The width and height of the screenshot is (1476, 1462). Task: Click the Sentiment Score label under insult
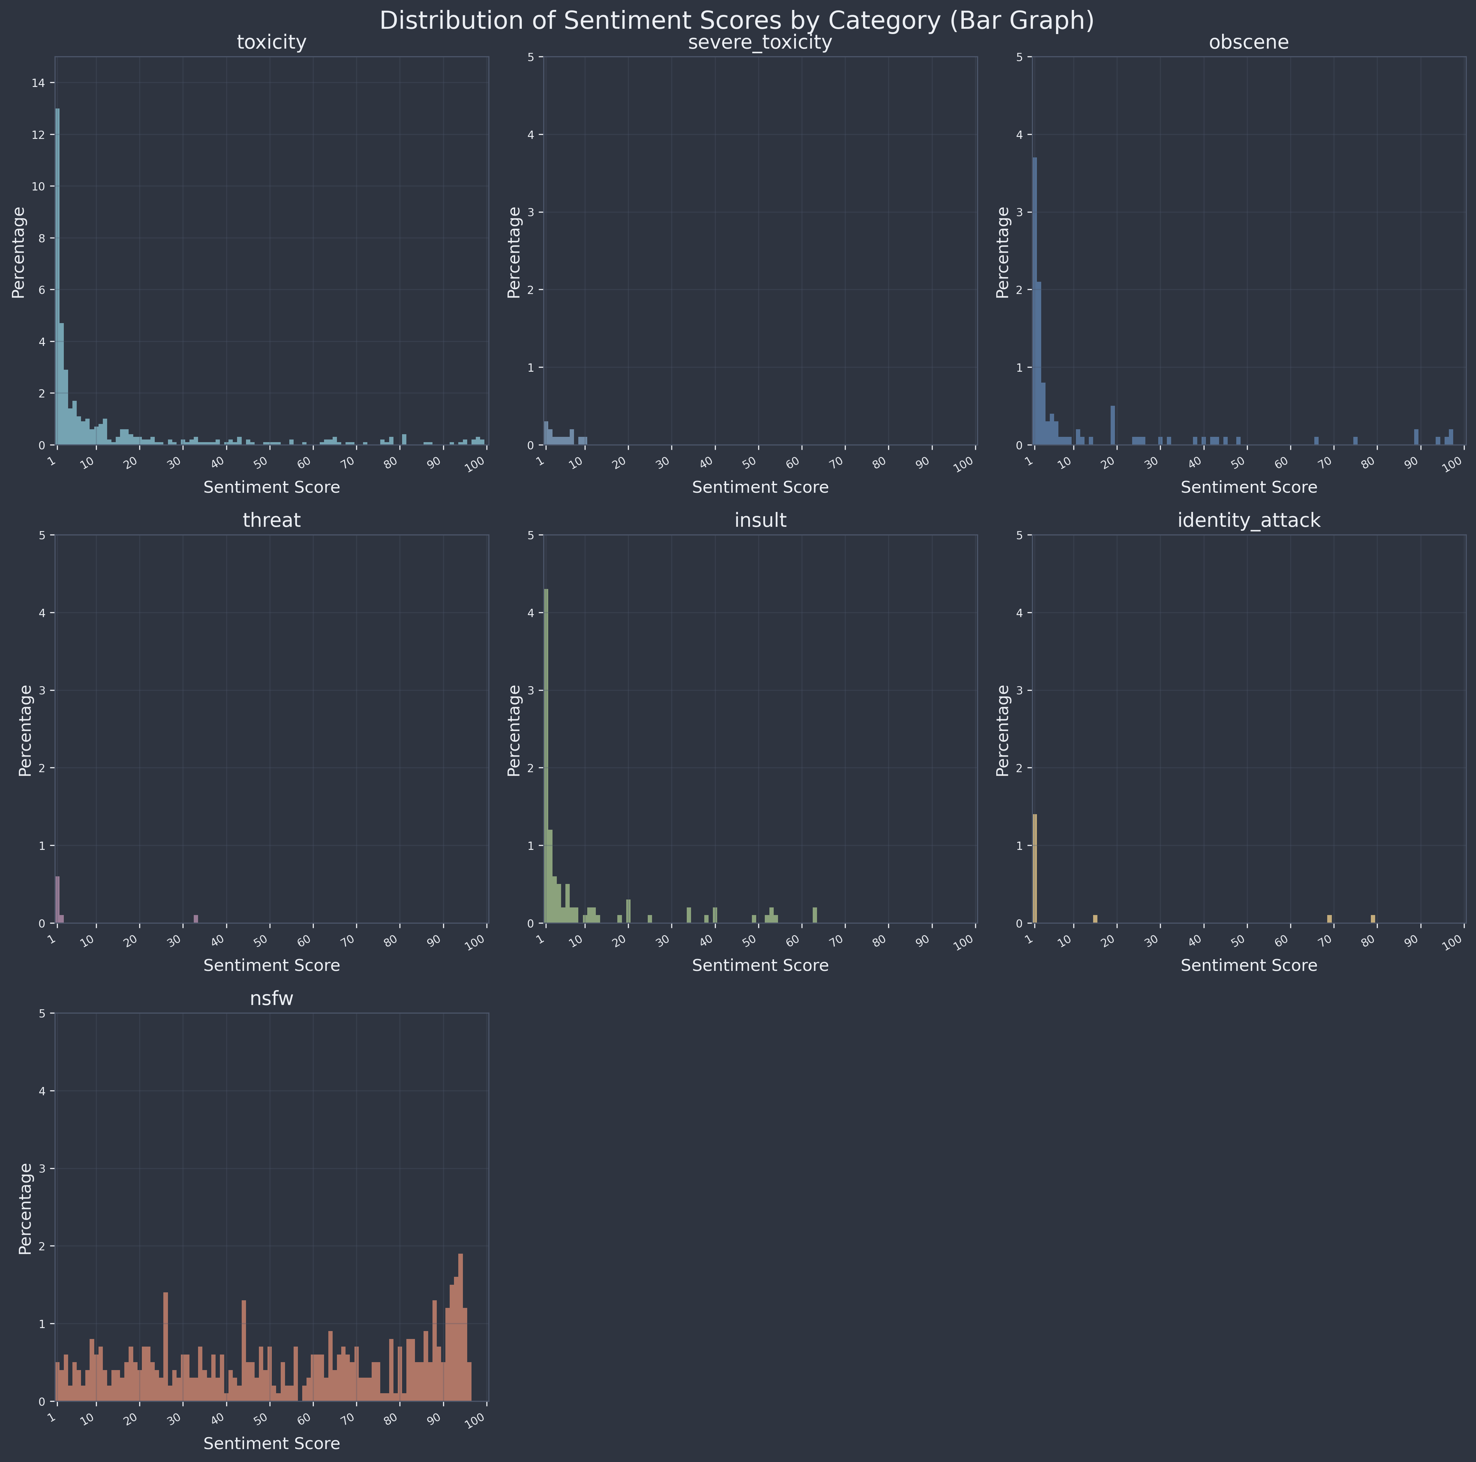(760, 965)
